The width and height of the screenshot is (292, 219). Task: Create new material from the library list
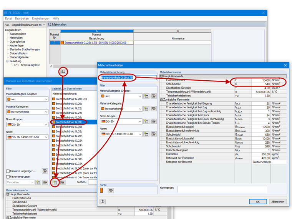click(55, 182)
